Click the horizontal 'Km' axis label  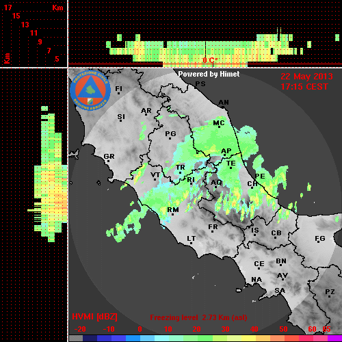57,8
